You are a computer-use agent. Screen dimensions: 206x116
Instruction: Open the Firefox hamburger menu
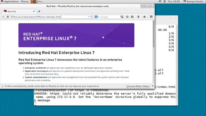[x=151, y=17]
